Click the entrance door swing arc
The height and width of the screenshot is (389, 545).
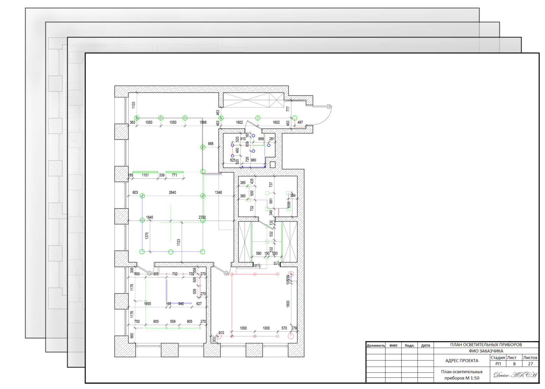pos(322,116)
